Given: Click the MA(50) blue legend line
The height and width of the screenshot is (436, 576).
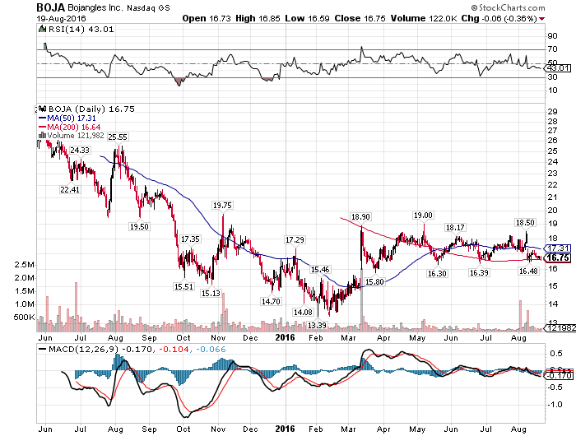Looking at the screenshot, I should tap(43, 118).
